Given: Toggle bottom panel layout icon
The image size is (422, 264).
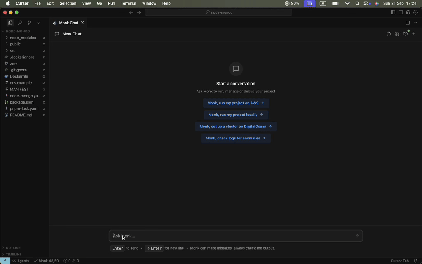Looking at the screenshot, I should 401,12.
